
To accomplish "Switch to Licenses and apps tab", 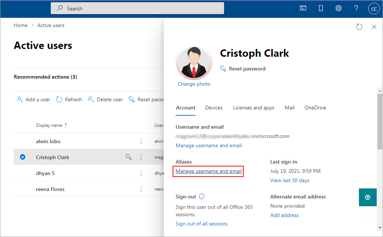I will (x=253, y=108).
